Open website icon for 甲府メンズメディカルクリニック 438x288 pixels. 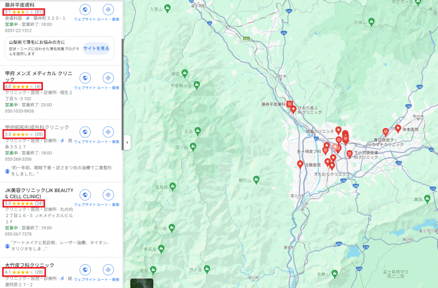(85, 78)
